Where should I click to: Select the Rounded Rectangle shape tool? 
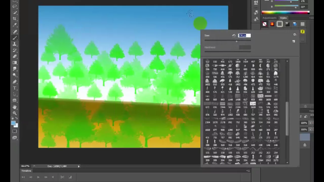click(15, 101)
